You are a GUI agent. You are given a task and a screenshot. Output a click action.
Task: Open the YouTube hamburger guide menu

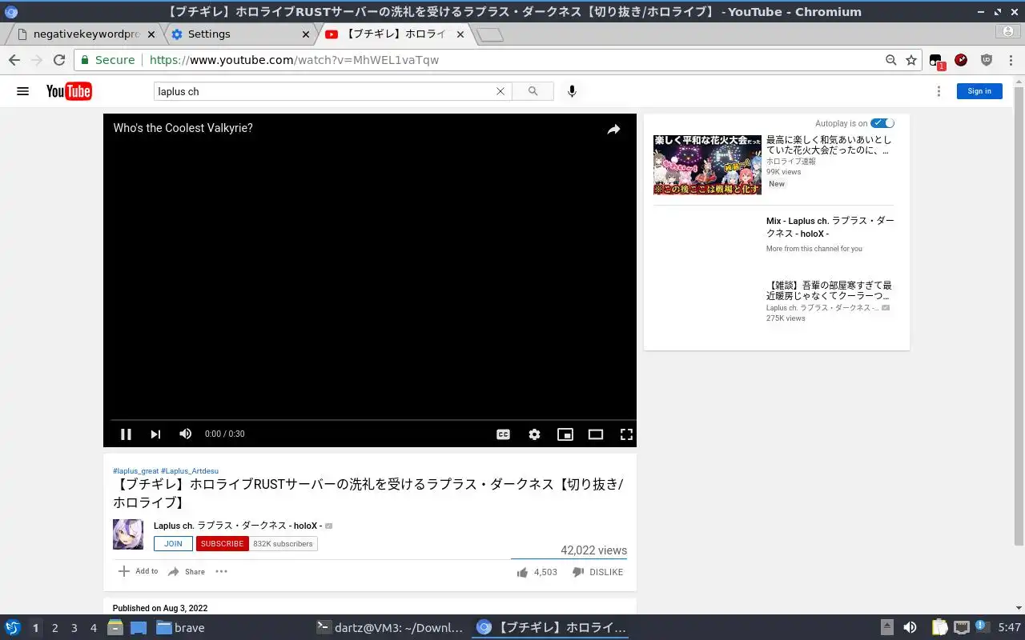pyautogui.click(x=22, y=91)
